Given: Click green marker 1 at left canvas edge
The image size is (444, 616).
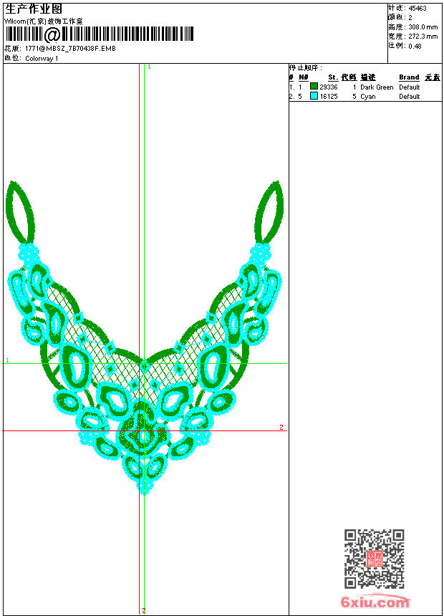Looking at the screenshot, I should [7, 360].
